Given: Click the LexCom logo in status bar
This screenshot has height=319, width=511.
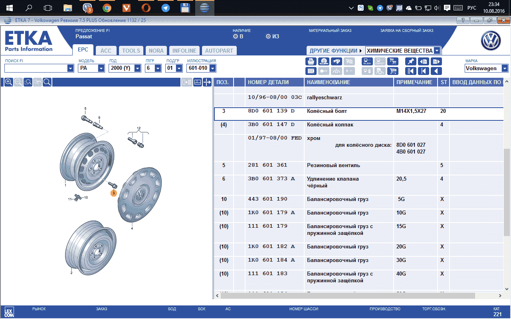Looking at the screenshot, I should [8, 311].
